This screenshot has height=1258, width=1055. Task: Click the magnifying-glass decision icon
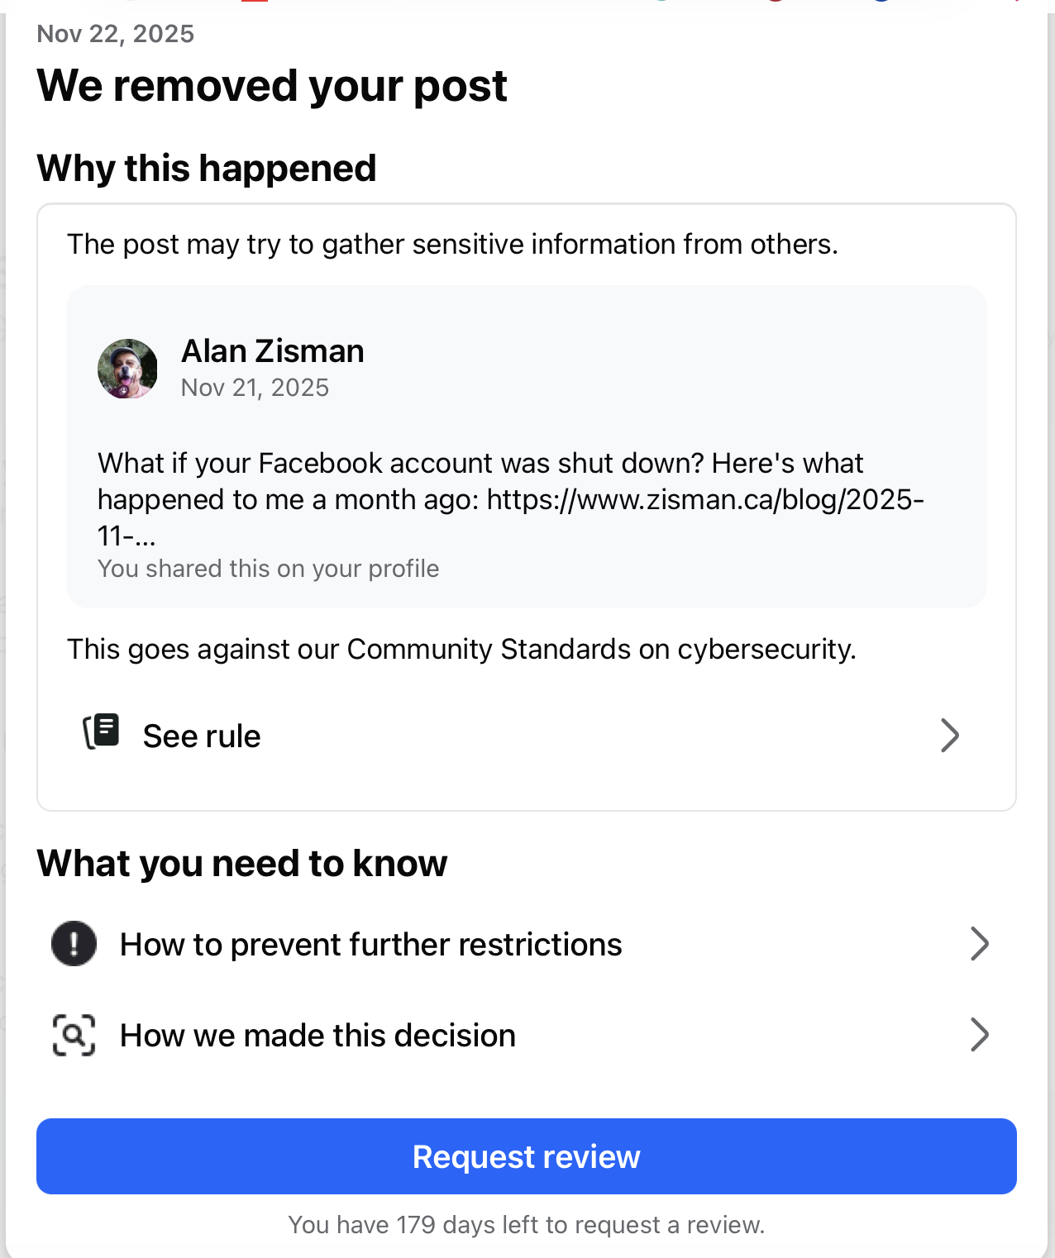tap(74, 1035)
